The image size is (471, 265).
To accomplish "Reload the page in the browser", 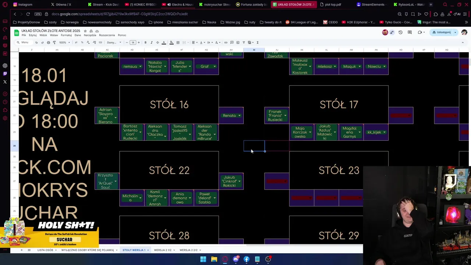I will [x=28, y=14].
